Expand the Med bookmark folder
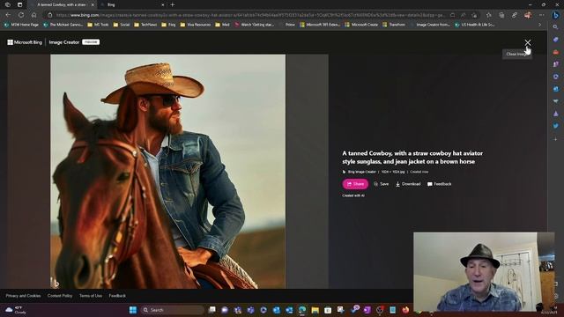564x317 pixels. [x=222, y=25]
